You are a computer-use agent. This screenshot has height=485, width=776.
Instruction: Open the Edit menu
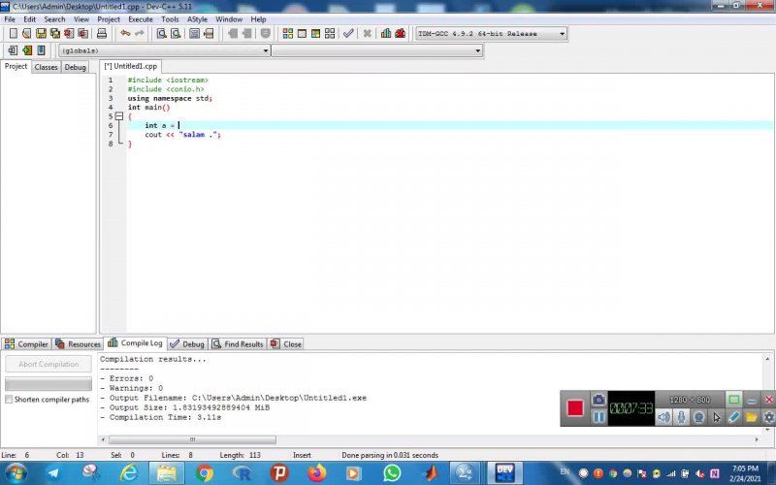(x=30, y=19)
